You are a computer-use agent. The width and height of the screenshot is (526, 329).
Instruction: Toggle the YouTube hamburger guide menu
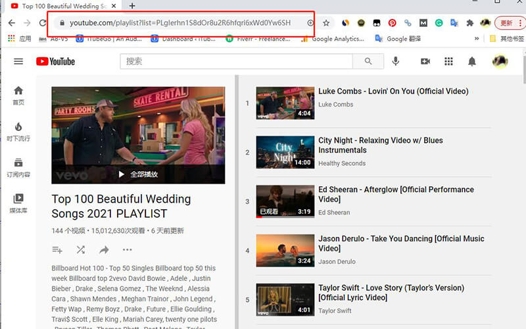point(18,61)
